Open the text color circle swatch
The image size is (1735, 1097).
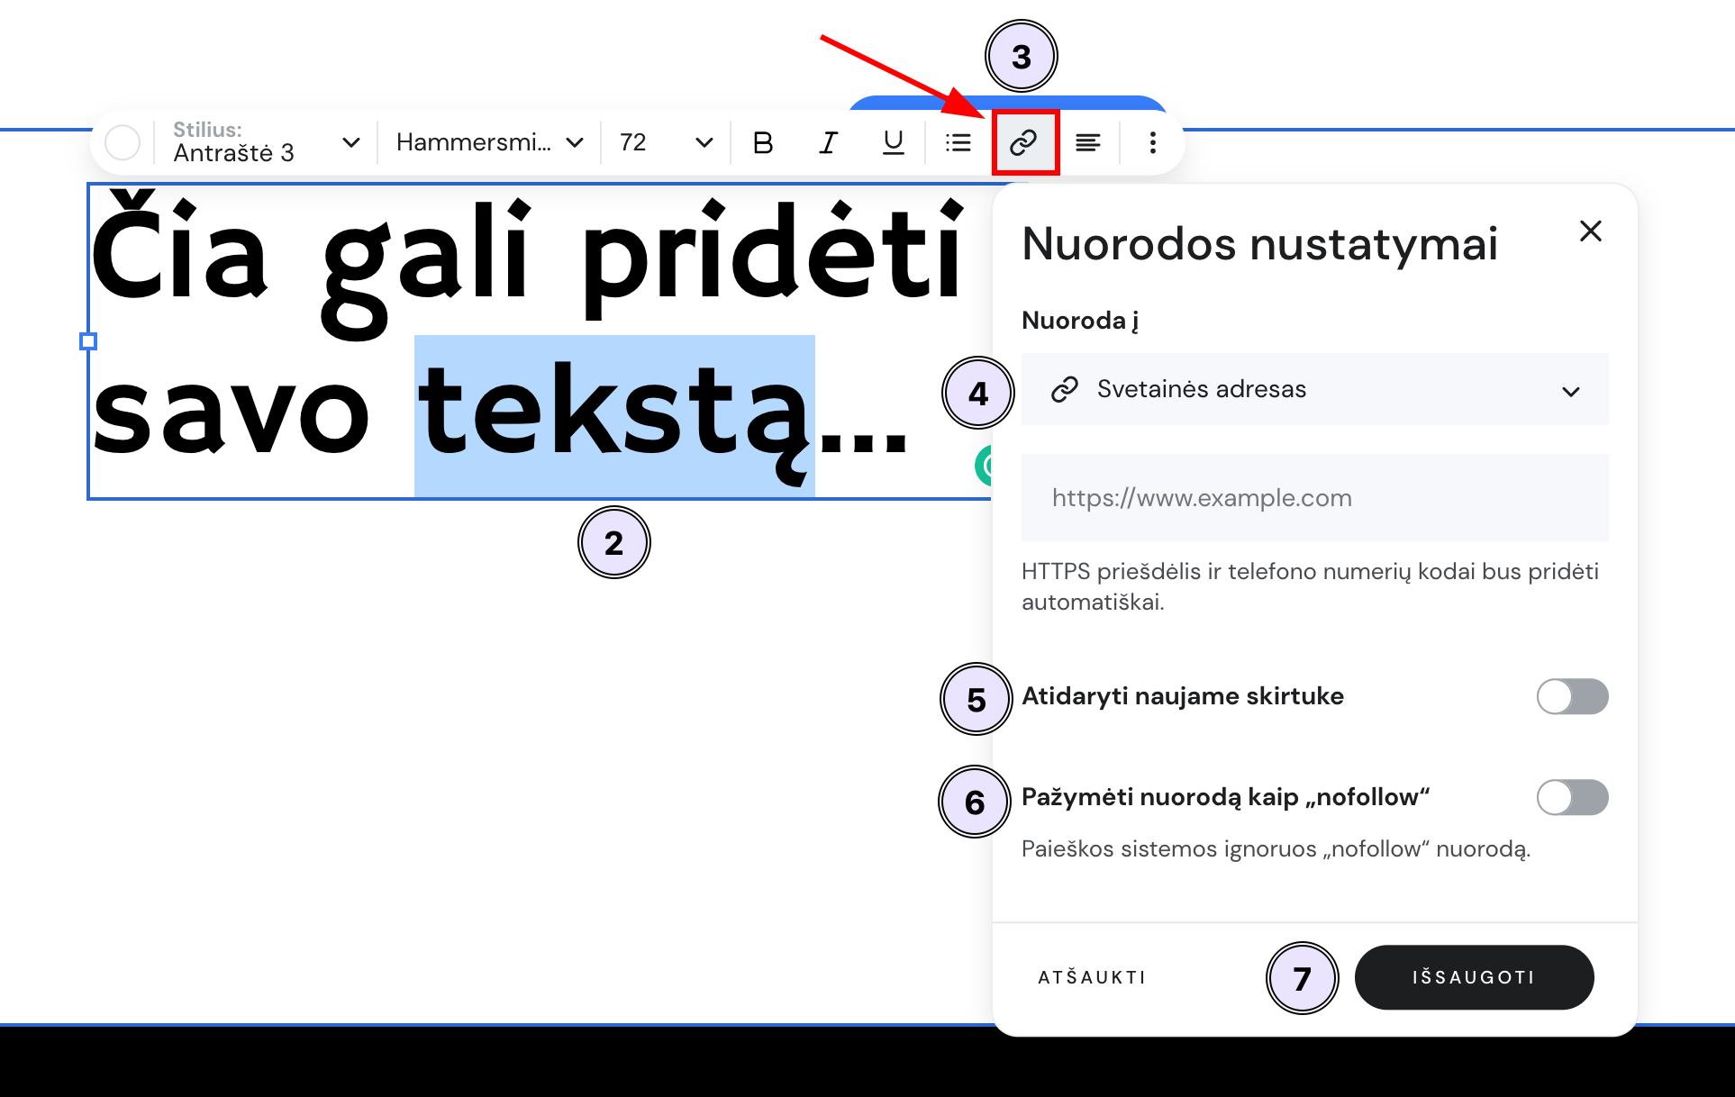pyautogui.click(x=123, y=141)
